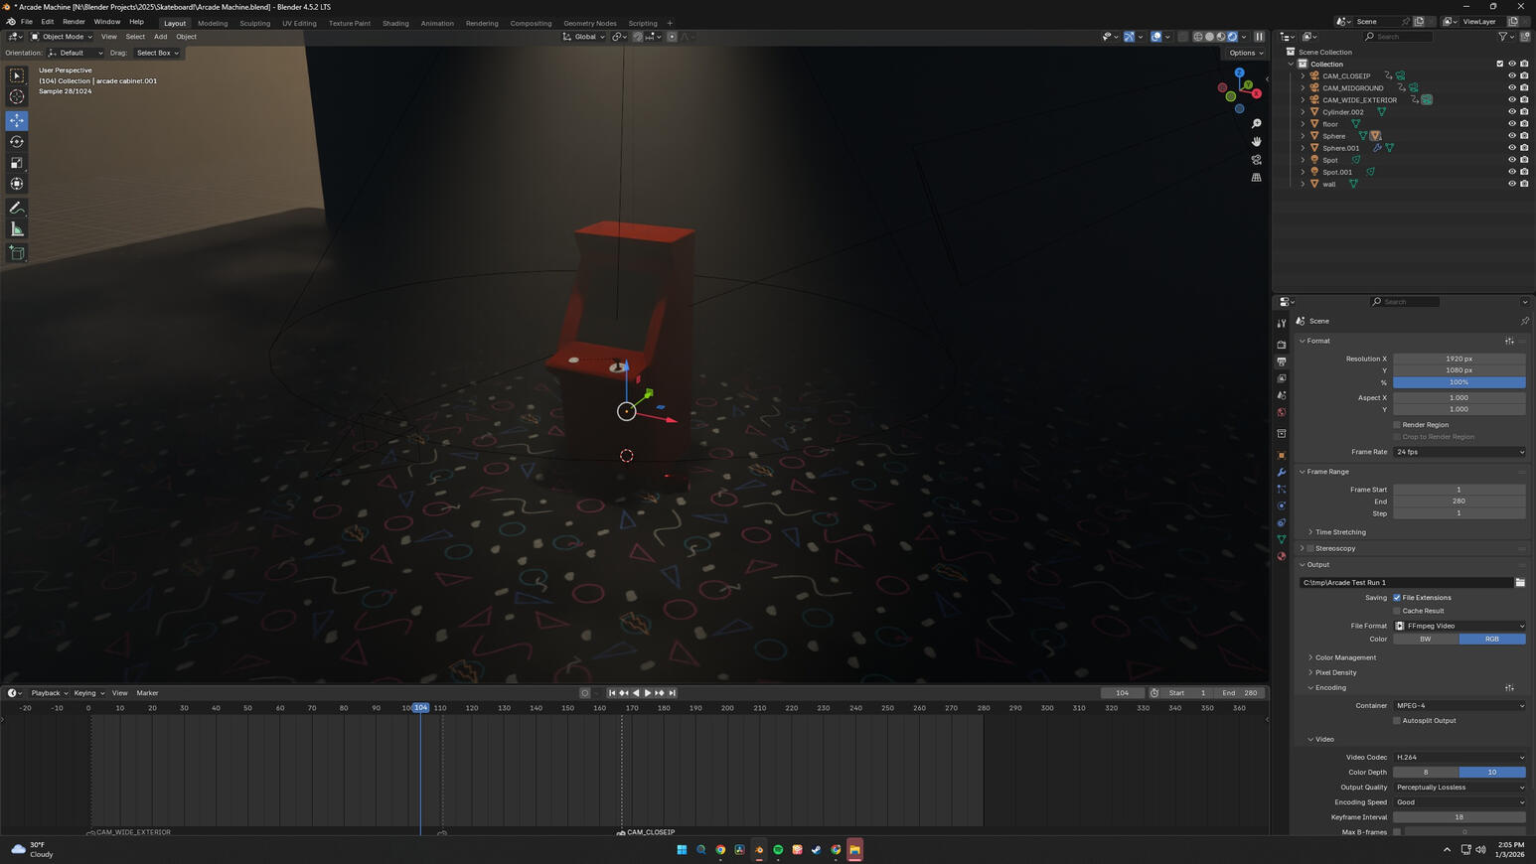
Task: Enable the Cache Result checkbox
Action: coord(1397,611)
